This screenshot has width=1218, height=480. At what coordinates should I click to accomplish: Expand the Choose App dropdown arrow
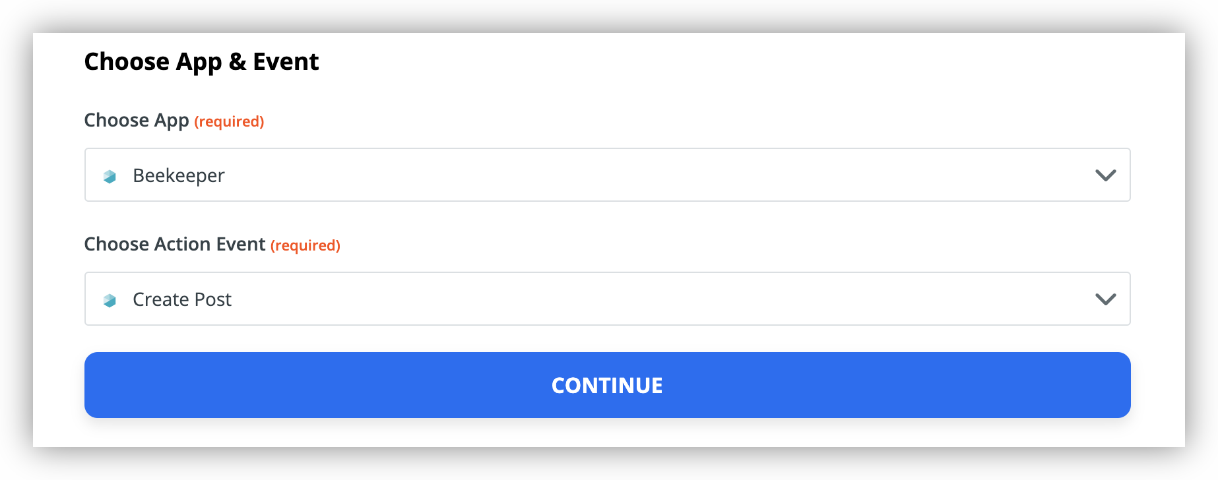pyautogui.click(x=1105, y=175)
